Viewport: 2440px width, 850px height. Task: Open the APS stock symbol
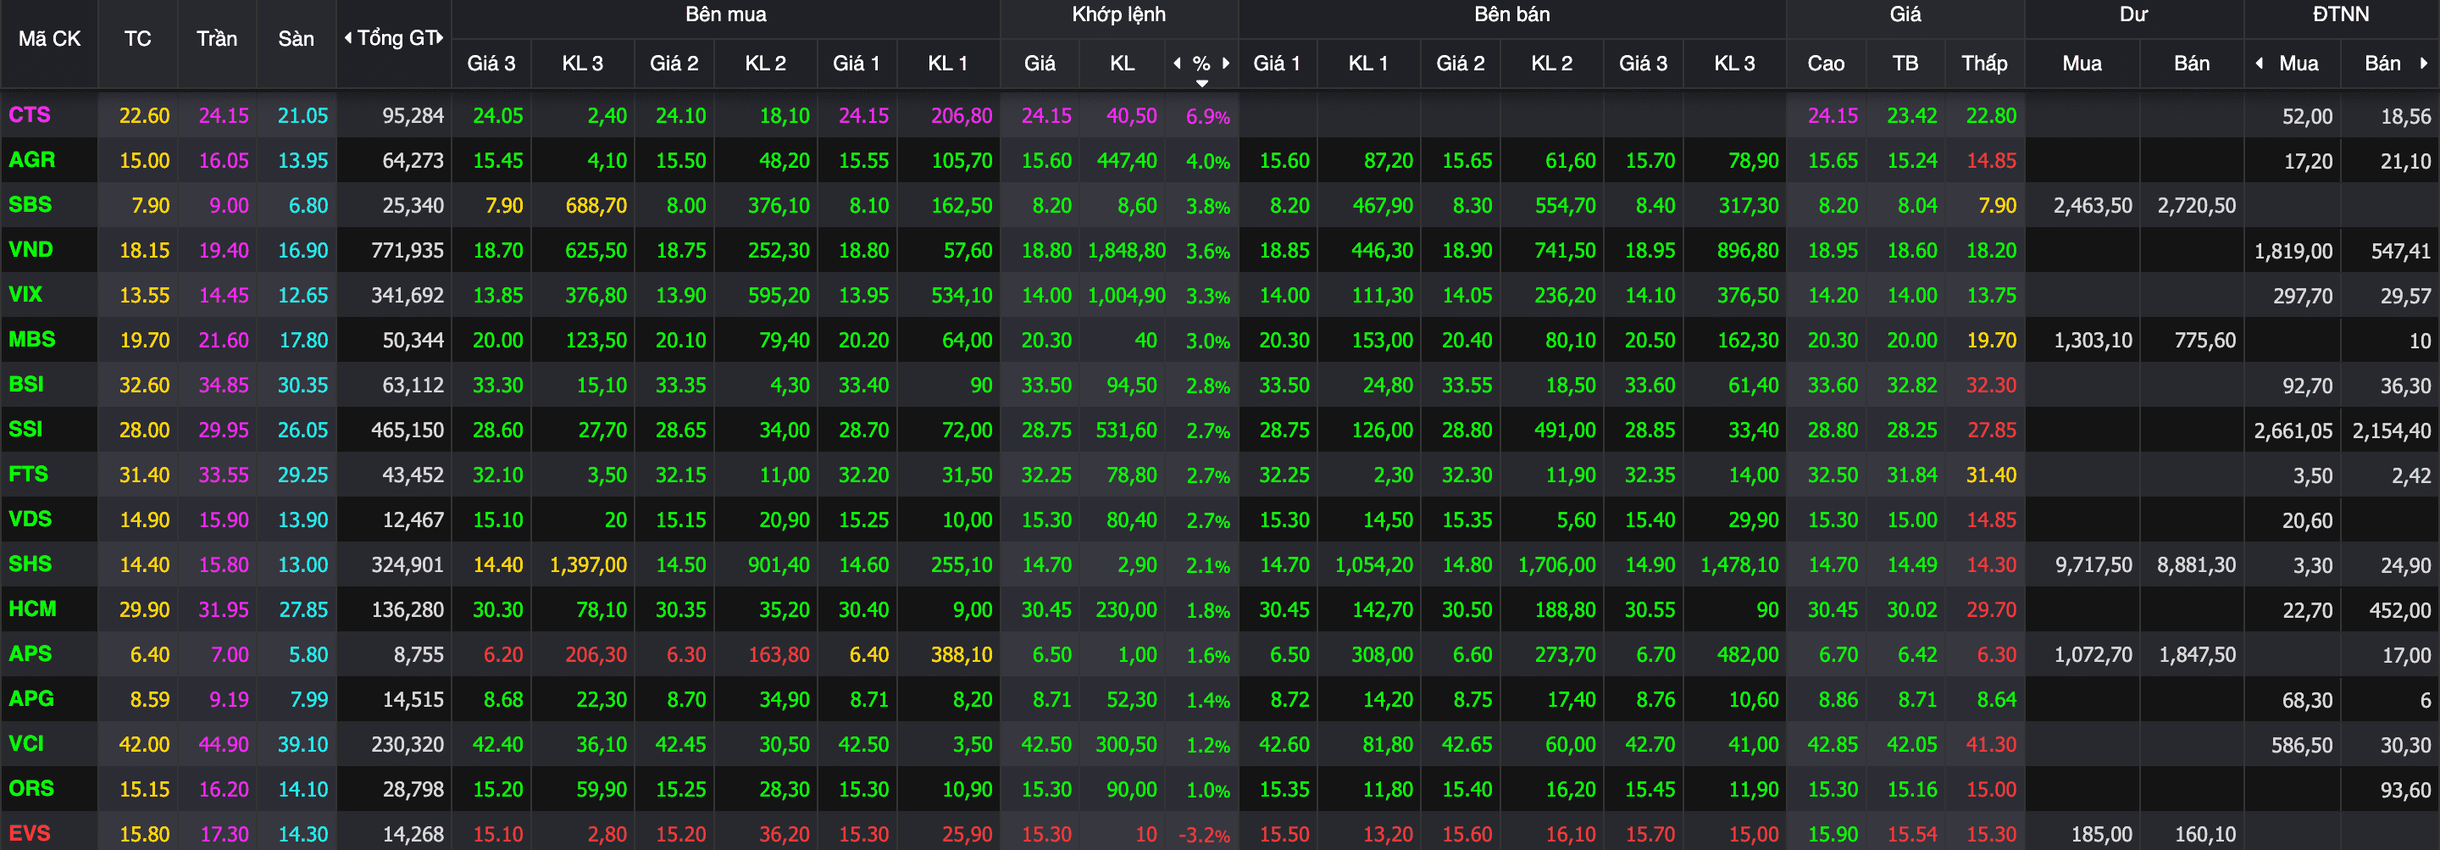[30, 654]
